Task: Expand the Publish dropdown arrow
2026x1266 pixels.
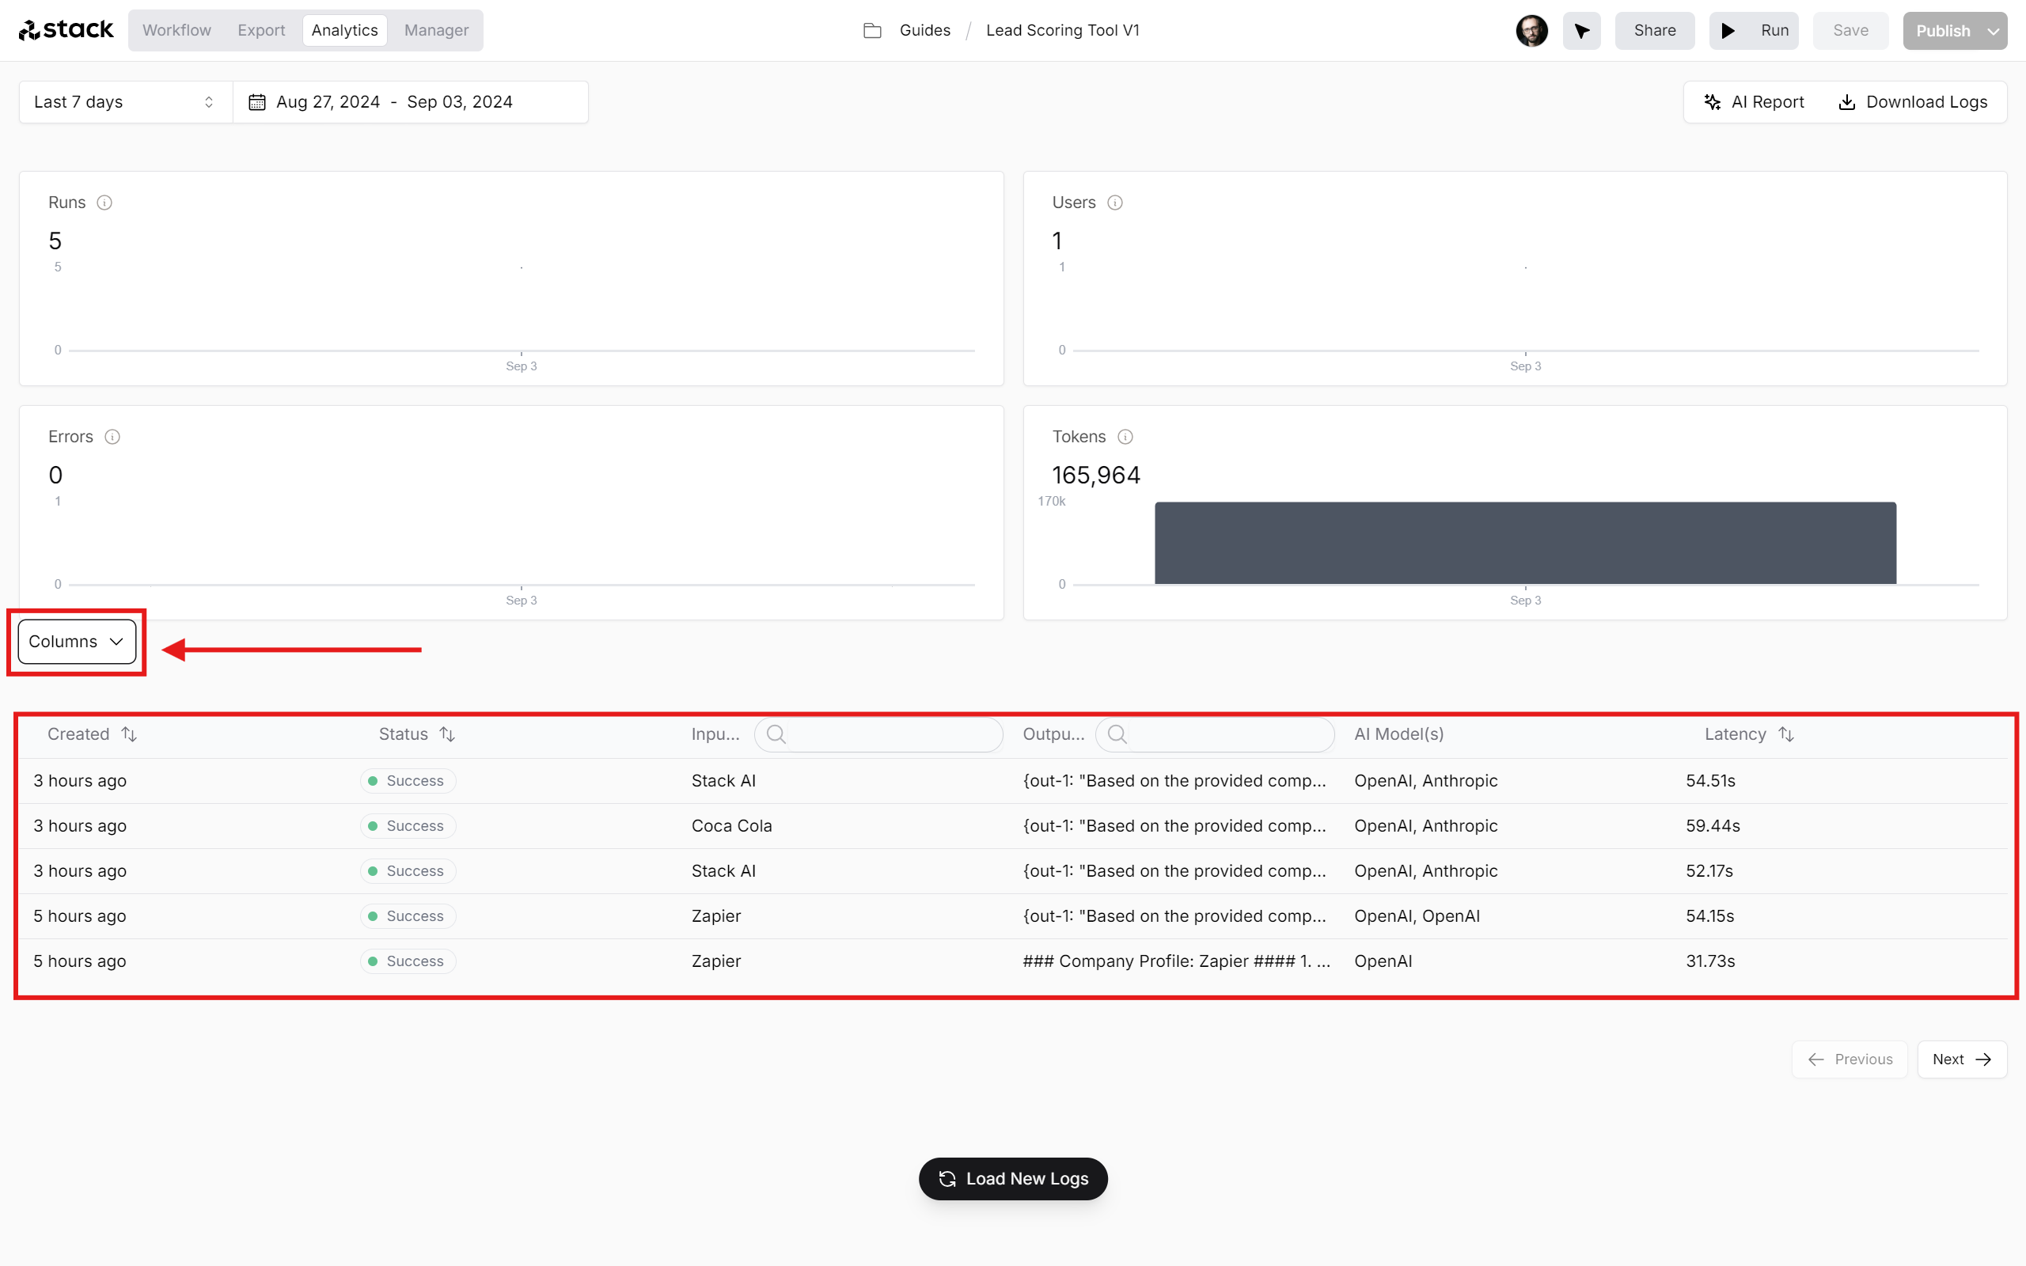Action: point(1994,32)
